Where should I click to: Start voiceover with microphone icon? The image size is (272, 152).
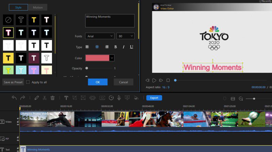pos(119,98)
